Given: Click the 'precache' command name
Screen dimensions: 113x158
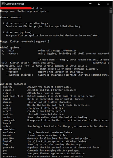Looking at the screenshot, I should (8, 148).
